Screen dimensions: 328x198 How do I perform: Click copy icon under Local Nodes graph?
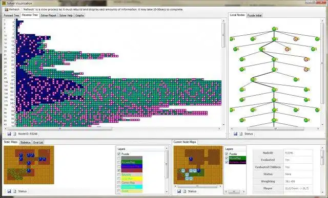241,134
